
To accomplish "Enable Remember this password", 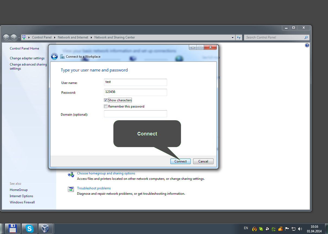I will (x=106, y=106).
